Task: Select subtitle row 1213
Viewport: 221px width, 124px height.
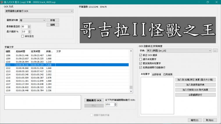Action: click(x=67, y=71)
